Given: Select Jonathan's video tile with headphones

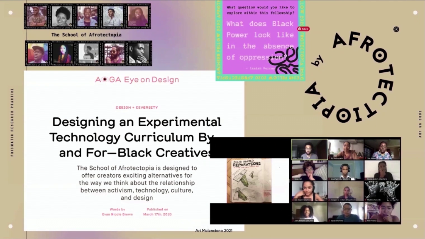Looking at the screenshot, I should pos(346,170).
